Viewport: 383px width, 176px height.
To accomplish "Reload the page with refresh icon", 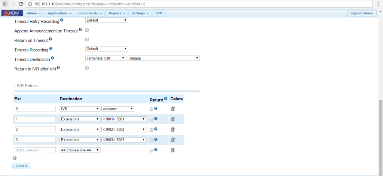I will click(21, 4).
